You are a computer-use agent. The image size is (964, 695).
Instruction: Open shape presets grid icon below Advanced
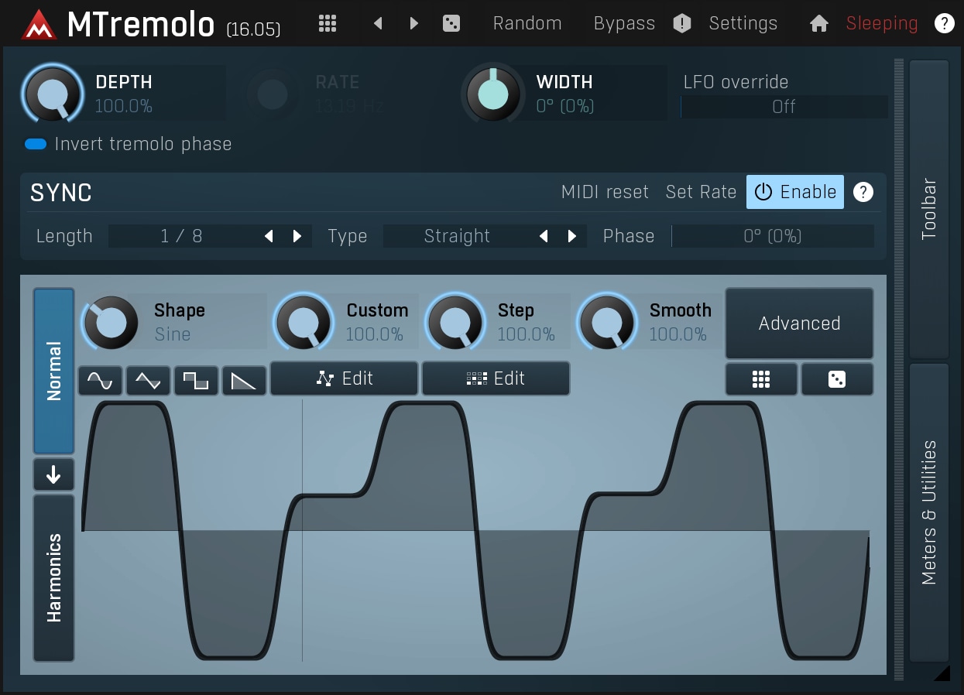761,379
